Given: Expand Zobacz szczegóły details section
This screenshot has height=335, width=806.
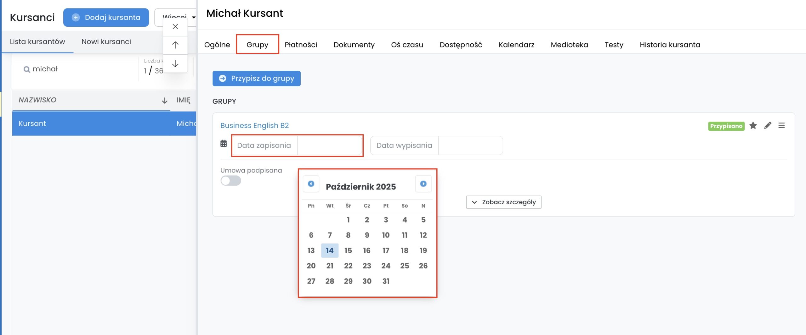Looking at the screenshot, I should pyautogui.click(x=504, y=202).
